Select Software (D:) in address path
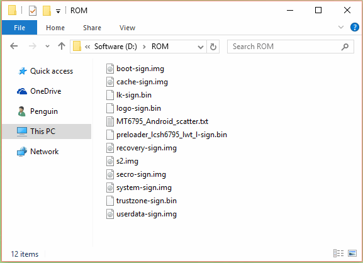The width and height of the screenshot is (363, 263). point(116,47)
